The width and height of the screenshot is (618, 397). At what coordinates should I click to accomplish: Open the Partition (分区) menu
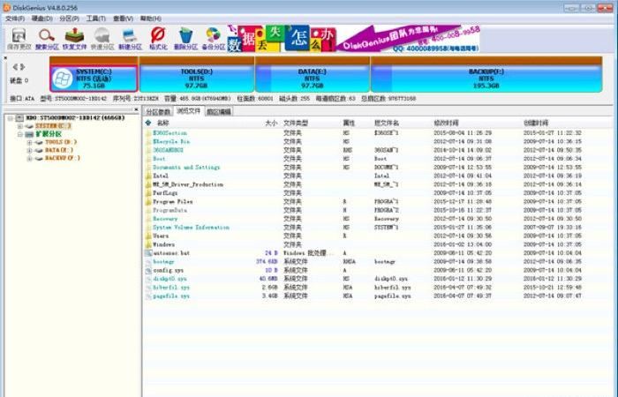[x=65, y=18]
